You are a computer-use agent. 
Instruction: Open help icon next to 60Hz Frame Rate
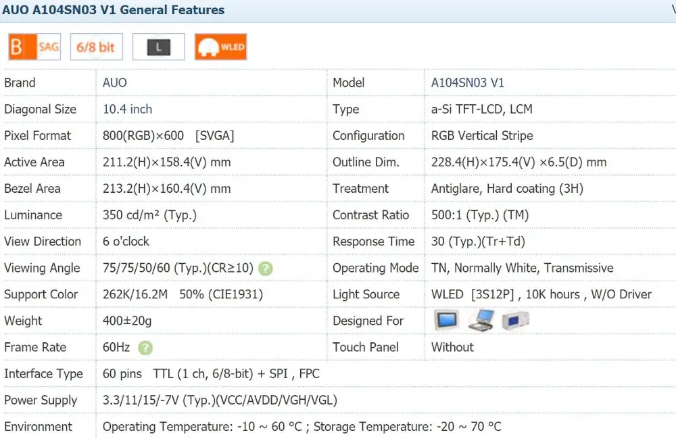point(145,348)
